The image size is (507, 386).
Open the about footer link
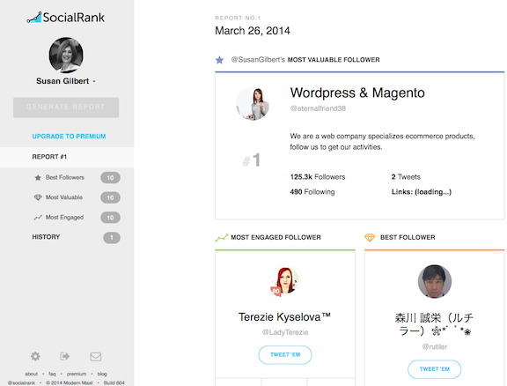(32, 374)
